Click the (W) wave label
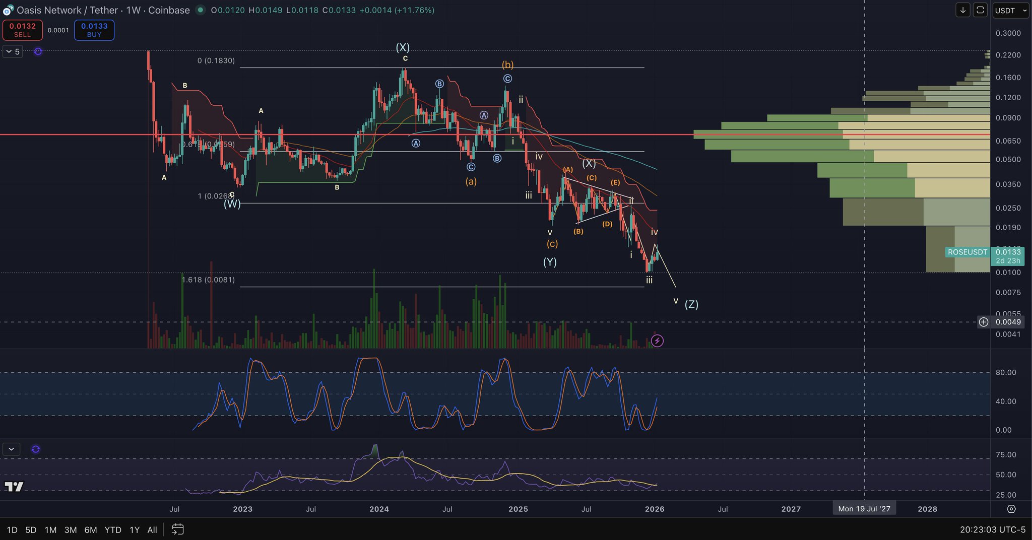Screen dimensions: 1032x540 [x=232, y=204]
